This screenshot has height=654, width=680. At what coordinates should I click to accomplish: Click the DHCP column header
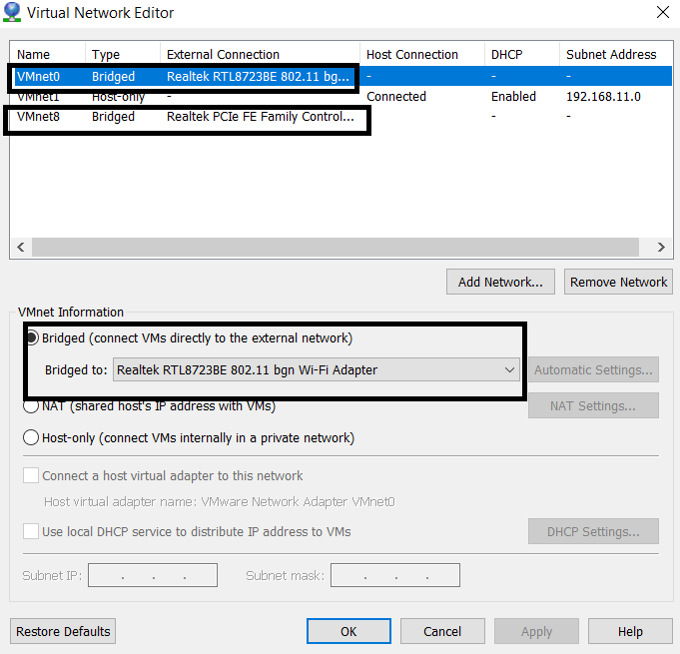point(522,54)
